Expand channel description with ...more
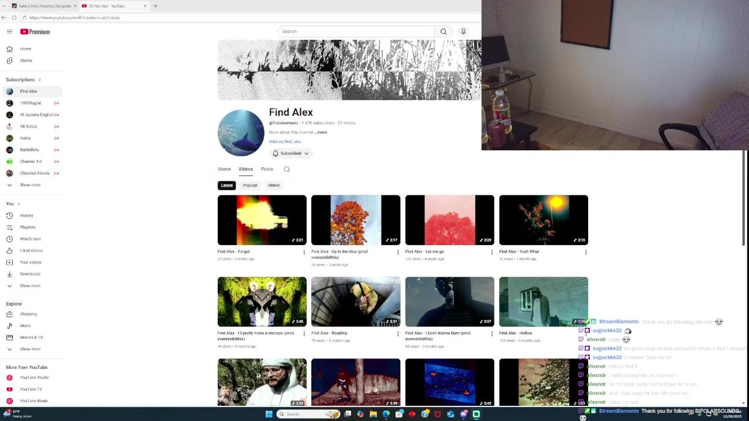The width and height of the screenshot is (749, 421). [x=321, y=132]
